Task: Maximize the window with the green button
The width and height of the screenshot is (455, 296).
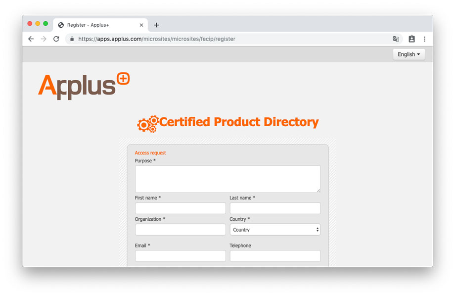Action: click(45, 24)
